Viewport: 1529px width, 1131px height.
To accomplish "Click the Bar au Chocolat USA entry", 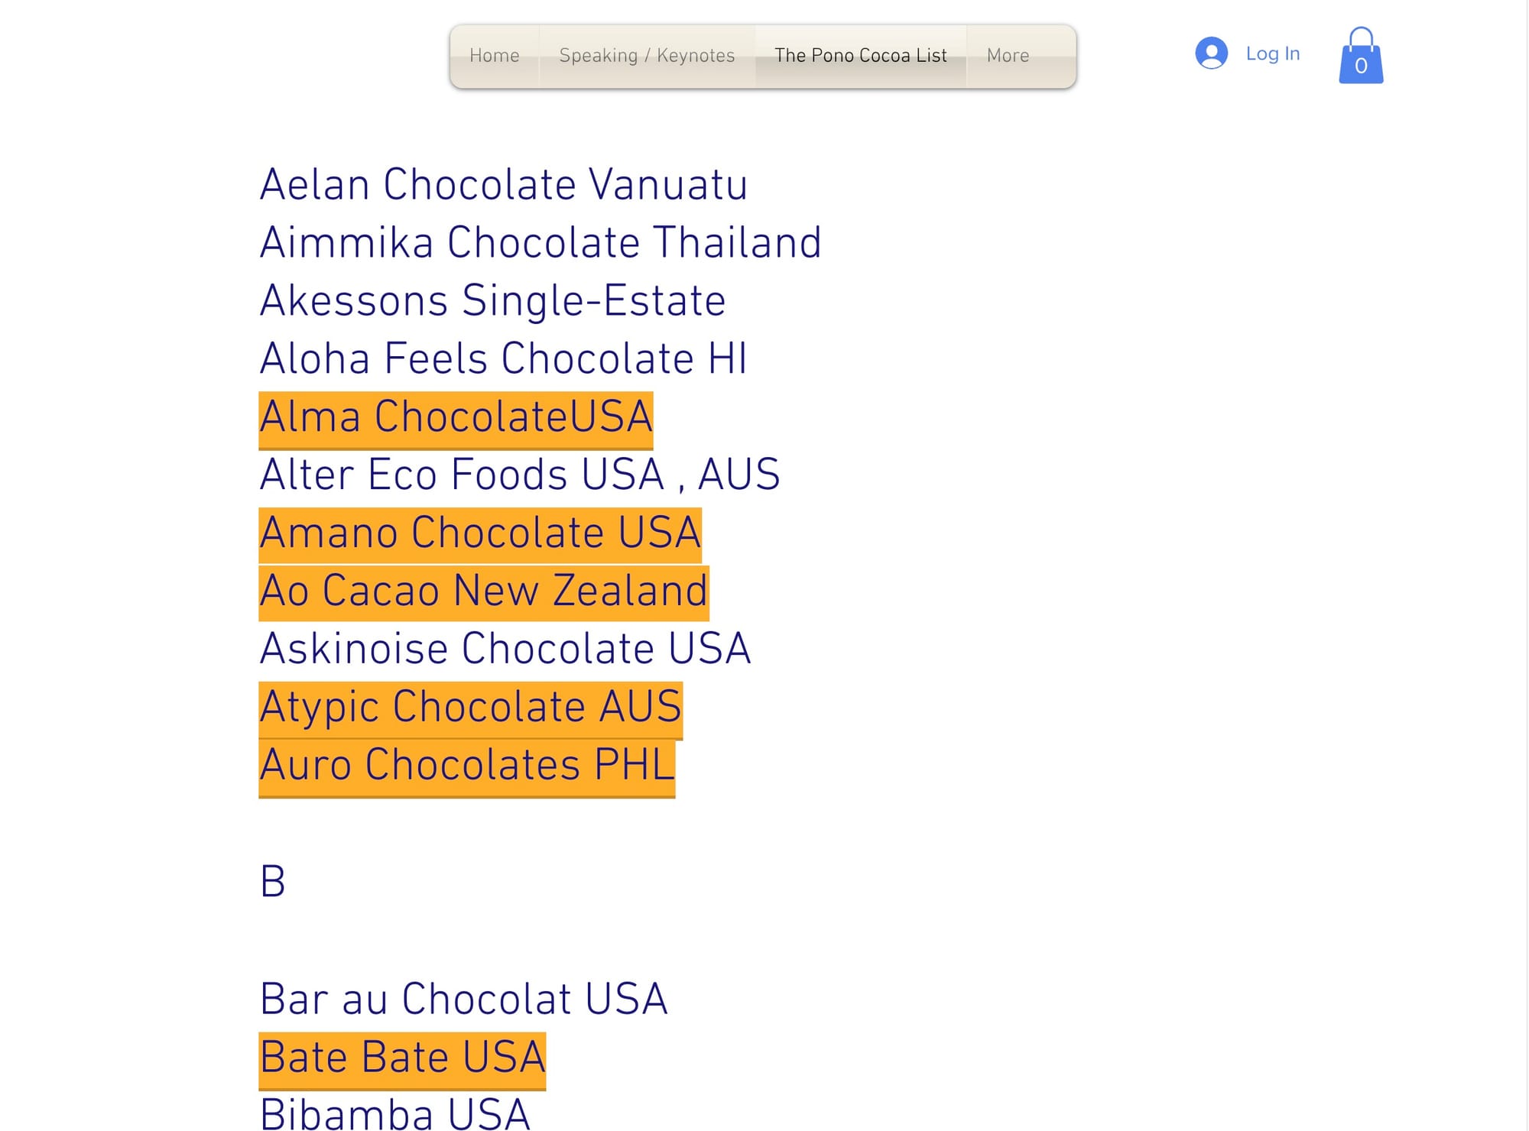I will pos(464,1000).
